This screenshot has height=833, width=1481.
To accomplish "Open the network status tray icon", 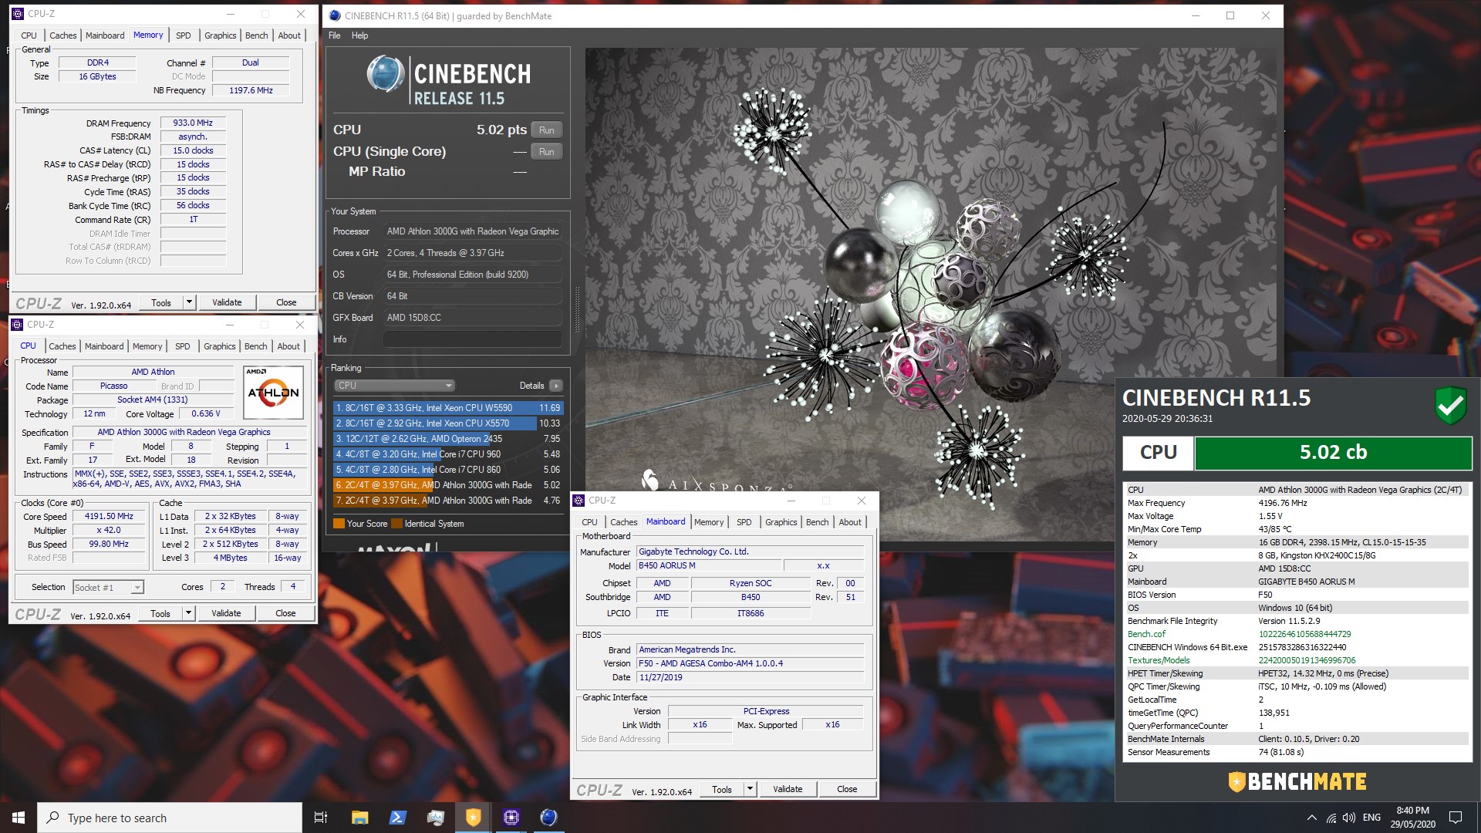I will pos(1331,818).
